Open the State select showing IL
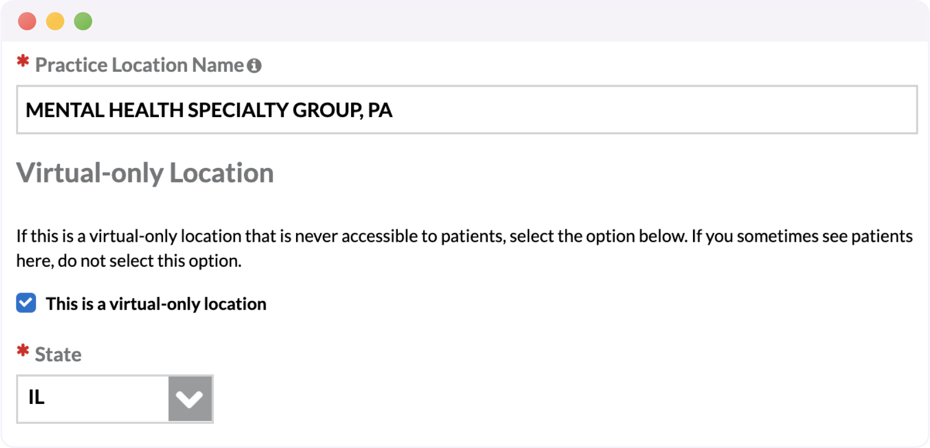The width and height of the screenshot is (930, 448). pos(115,399)
